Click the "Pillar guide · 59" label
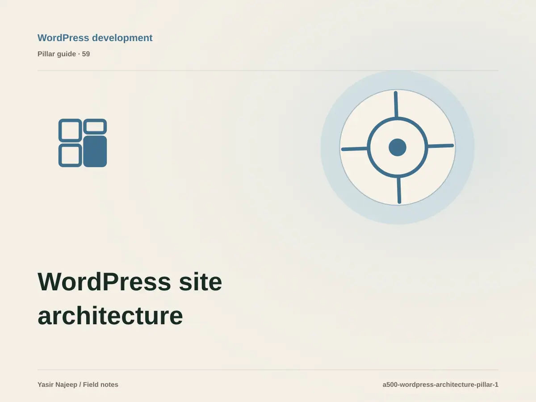The height and width of the screenshot is (402, 536). coord(64,54)
